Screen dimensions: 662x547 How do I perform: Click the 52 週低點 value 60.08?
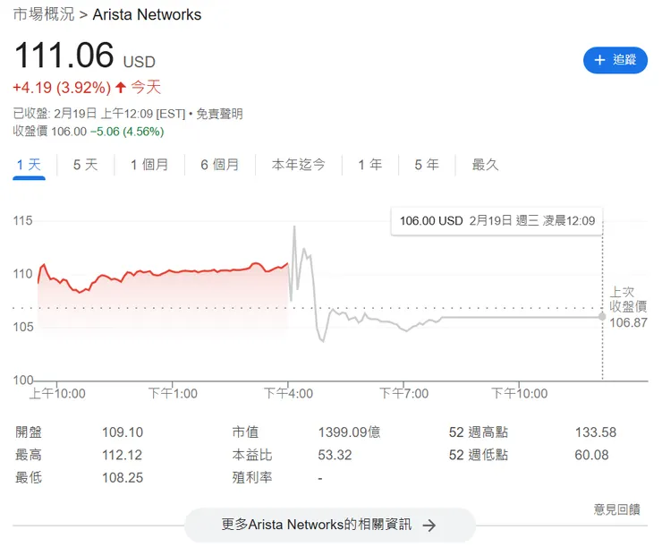pos(591,455)
